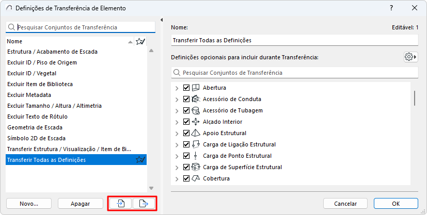Click the export transfer sets icon
The height and width of the screenshot is (215, 427).
pos(144,204)
